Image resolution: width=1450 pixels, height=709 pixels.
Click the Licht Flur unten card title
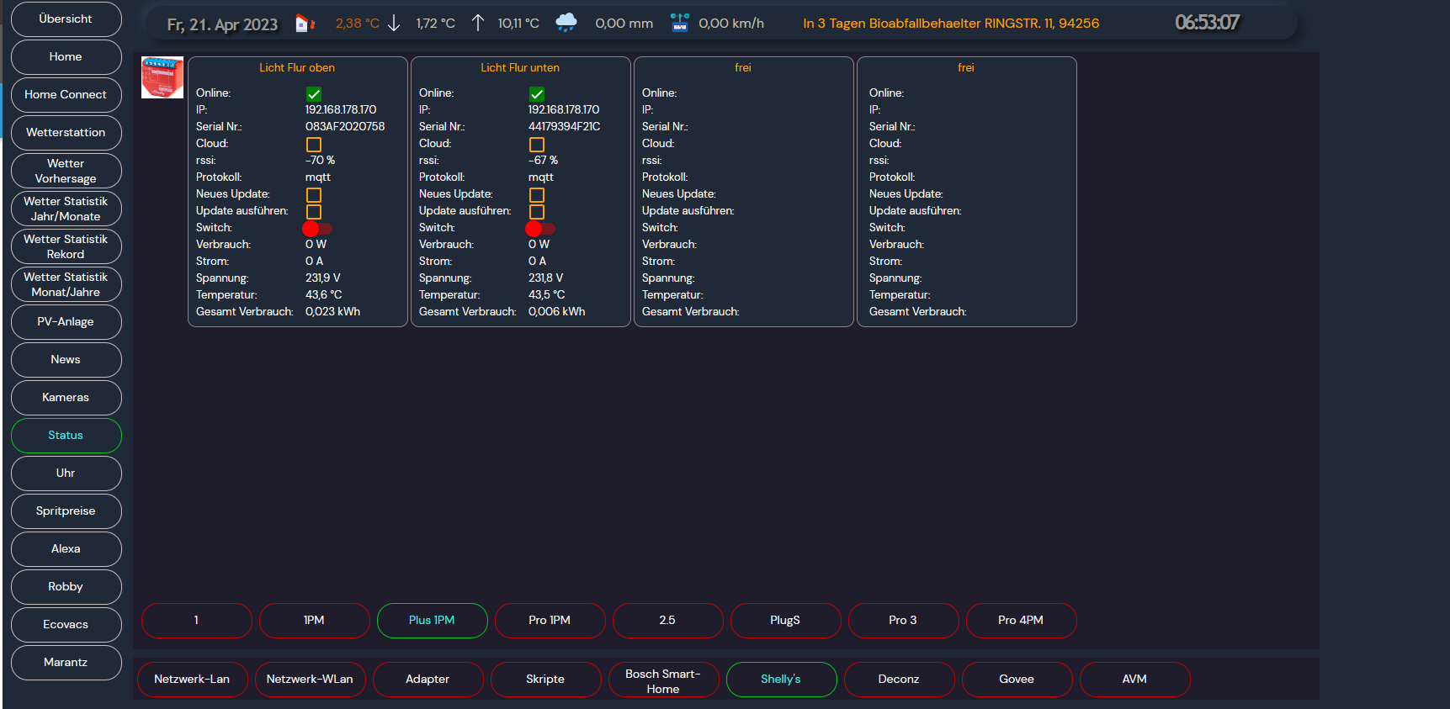520,67
